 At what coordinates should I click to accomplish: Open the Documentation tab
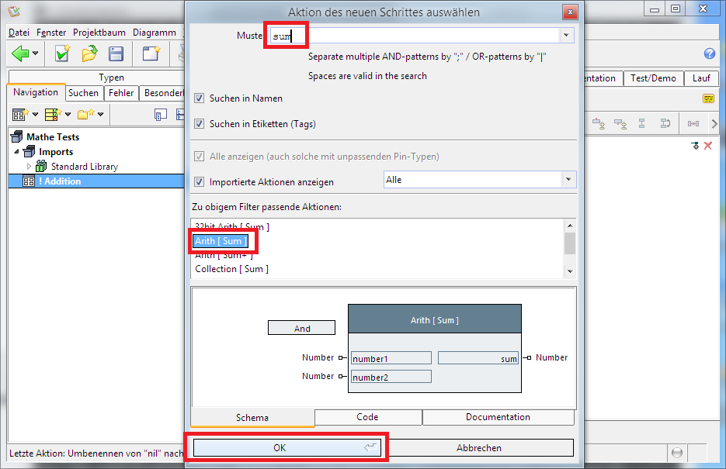point(498,417)
